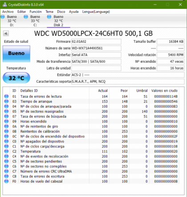Select the Horas de vuelo del cabezal text
The image size is (187, 197).
tap(41, 181)
